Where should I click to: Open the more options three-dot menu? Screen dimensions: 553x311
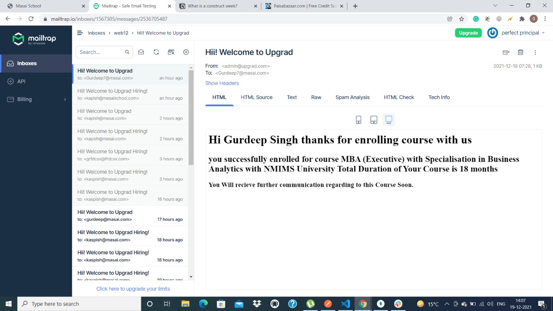(535, 52)
